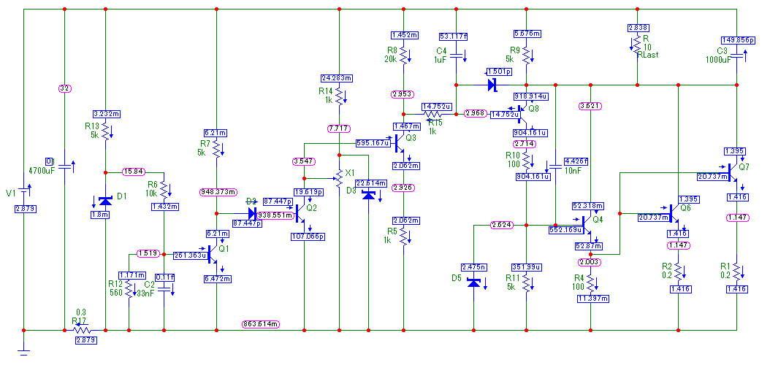Click the 1.519 voltage label
Viewport: 770px width, 365px height.
(x=148, y=253)
